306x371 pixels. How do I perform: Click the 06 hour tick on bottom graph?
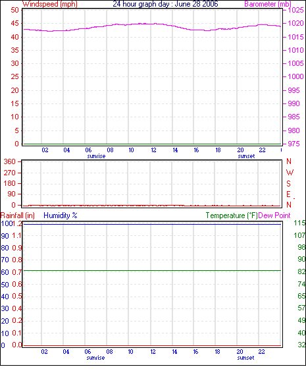point(88,352)
